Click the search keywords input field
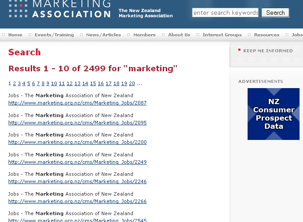 coord(225,13)
